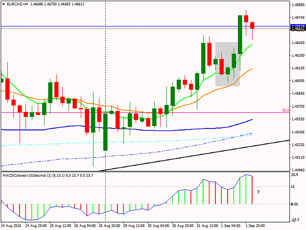The width and height of the screenshot is (306, 230).
Task: Click the EURCAD,H4 symbol title text
Action: 18,4
